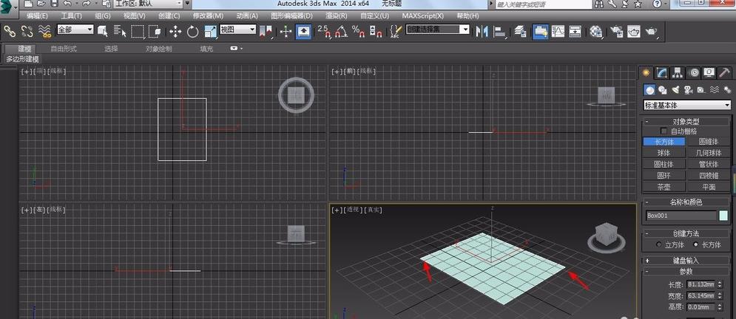The width and height of the screenshot is (736, 319).
Task: Click the Select and Link chain icon
Action: point(10,31)
